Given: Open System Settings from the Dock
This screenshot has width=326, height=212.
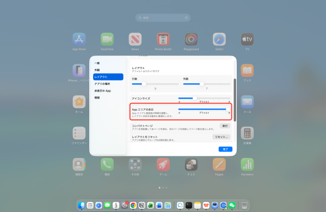Looking at the screenshot, I should [x=125, y=205].
